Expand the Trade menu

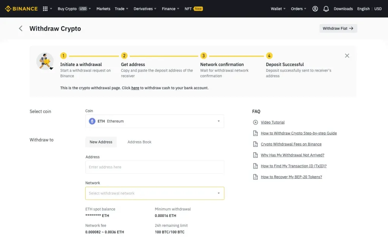click(x=121, y=9)
